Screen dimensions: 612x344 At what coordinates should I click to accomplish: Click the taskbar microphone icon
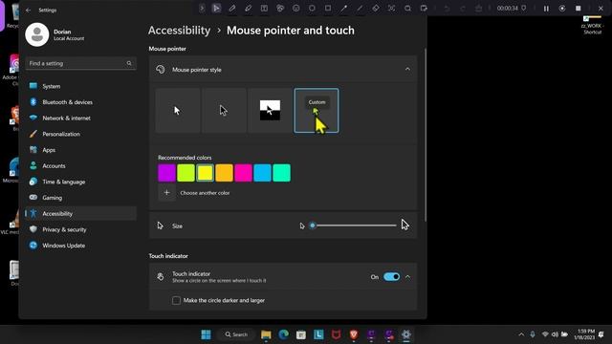coord(533,334)
